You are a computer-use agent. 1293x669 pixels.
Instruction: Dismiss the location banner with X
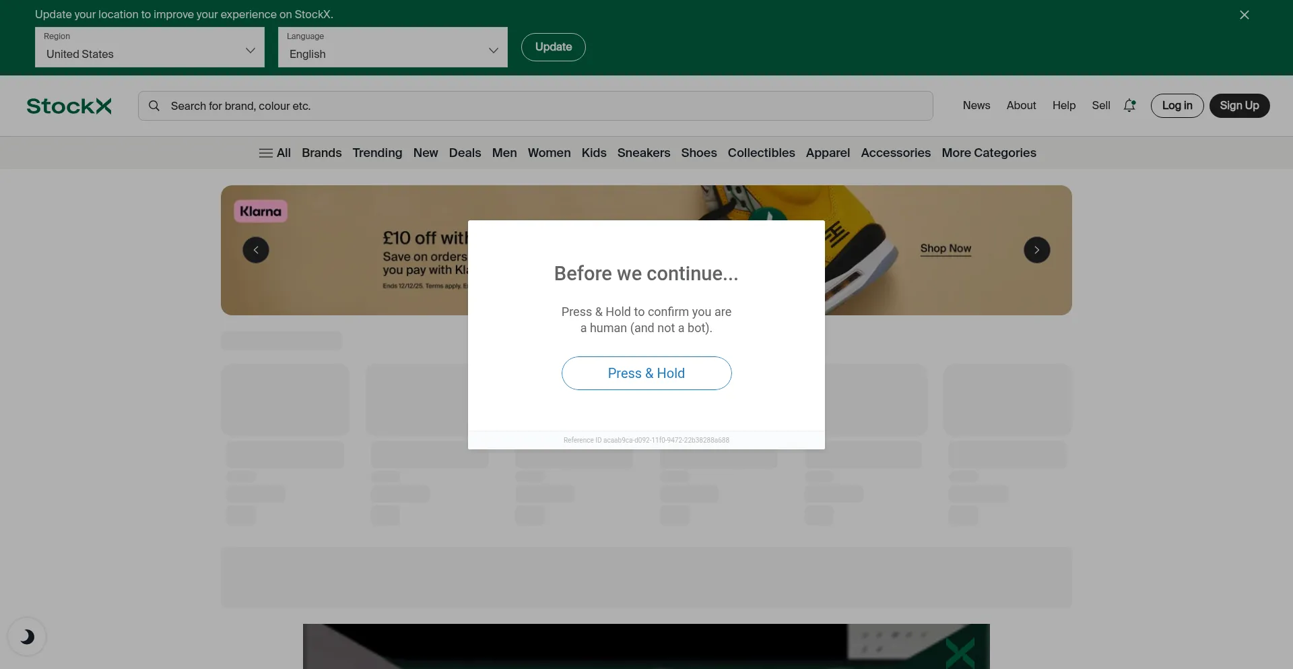[1244, 15]
